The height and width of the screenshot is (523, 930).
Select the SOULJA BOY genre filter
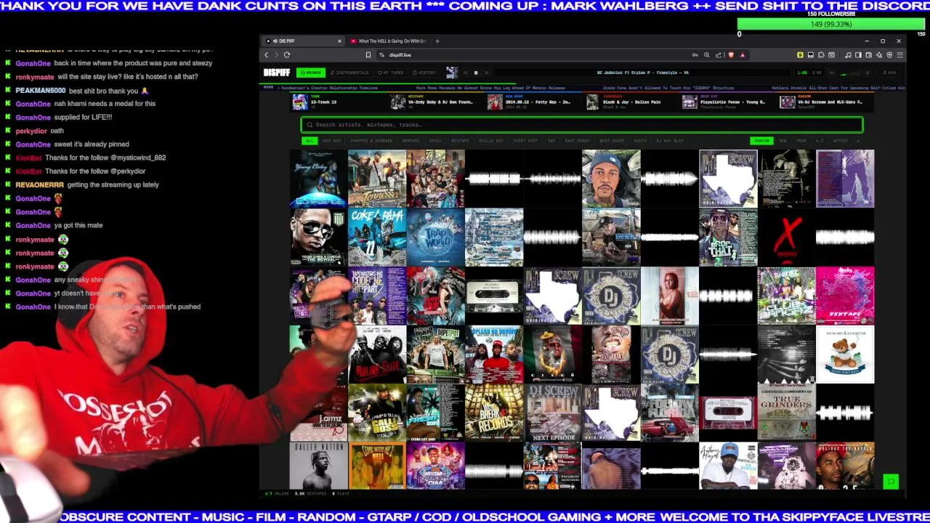coord(491,141)
